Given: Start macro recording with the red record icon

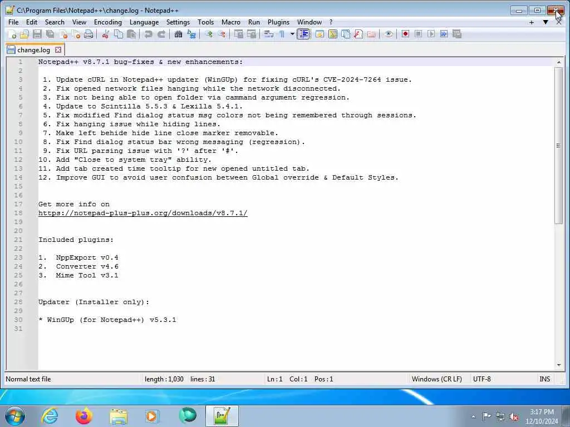Looking at the screenshot, I should pyautogui.click(x=405, y=34).
